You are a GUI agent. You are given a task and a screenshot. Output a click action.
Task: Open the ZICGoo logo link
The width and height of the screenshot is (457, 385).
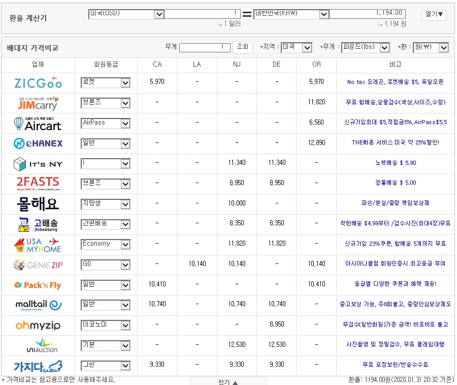38,83
